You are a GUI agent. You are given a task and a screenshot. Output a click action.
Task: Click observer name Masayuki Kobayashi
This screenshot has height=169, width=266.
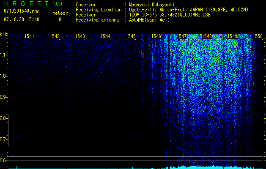point(152,5)
